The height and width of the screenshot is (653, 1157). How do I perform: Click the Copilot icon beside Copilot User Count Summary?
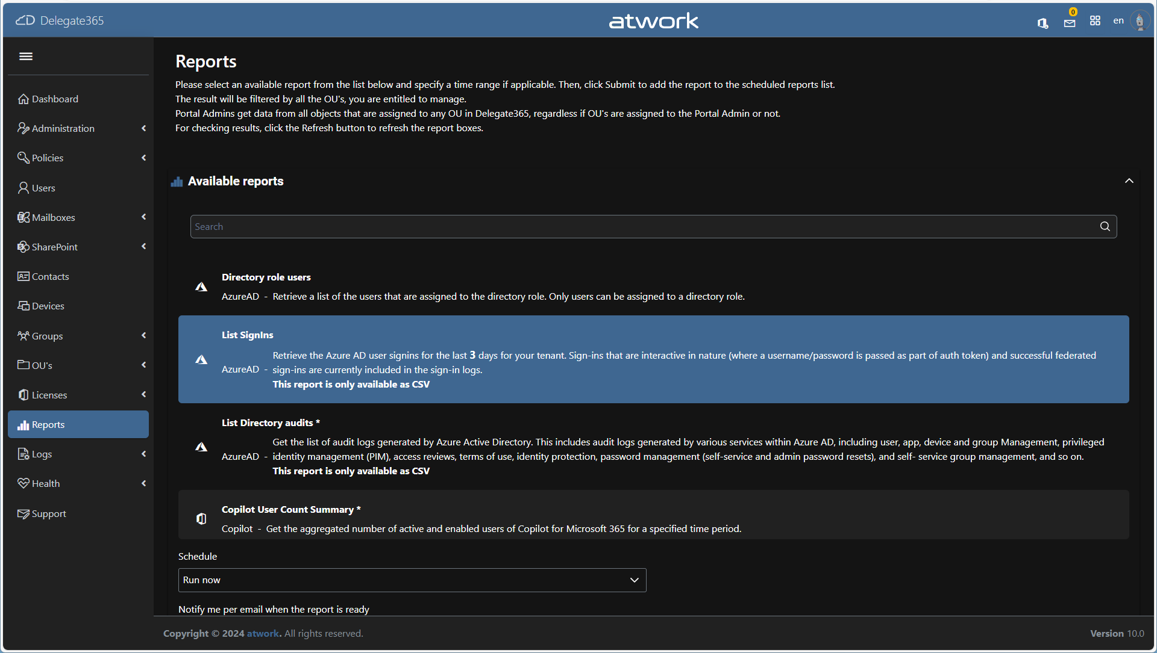(x=201, y=519)
